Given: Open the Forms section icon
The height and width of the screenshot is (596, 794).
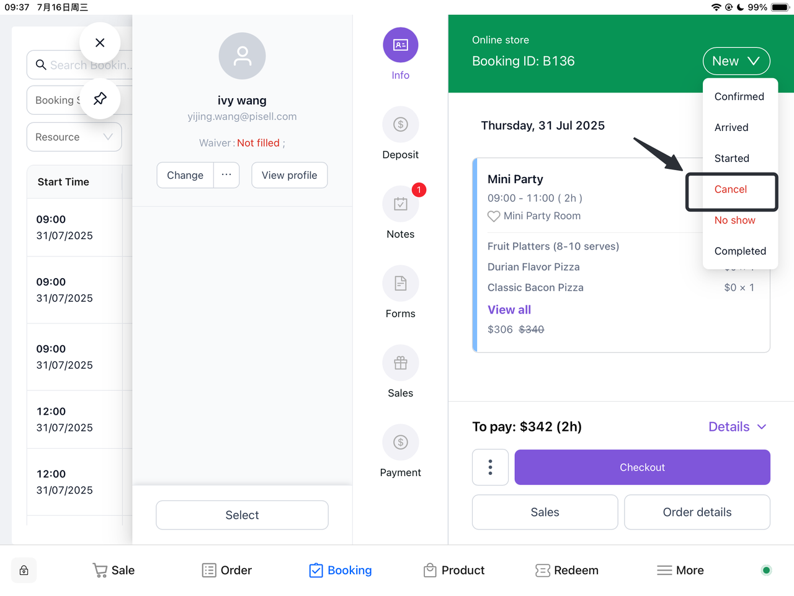Looking at the screenshot, I should click(x=401, y=284).
